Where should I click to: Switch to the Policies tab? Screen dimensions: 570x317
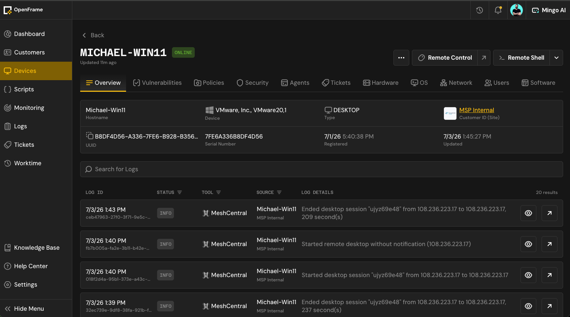(x=209, y=83)
